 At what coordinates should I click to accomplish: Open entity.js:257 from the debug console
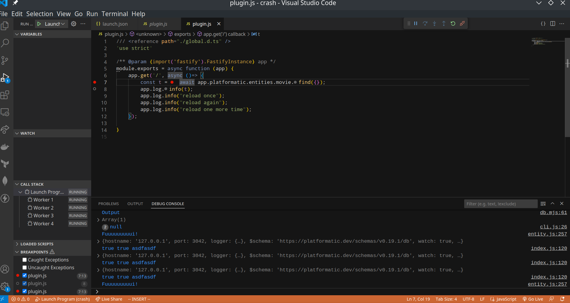pyautogui.click(x=547, y=234)
